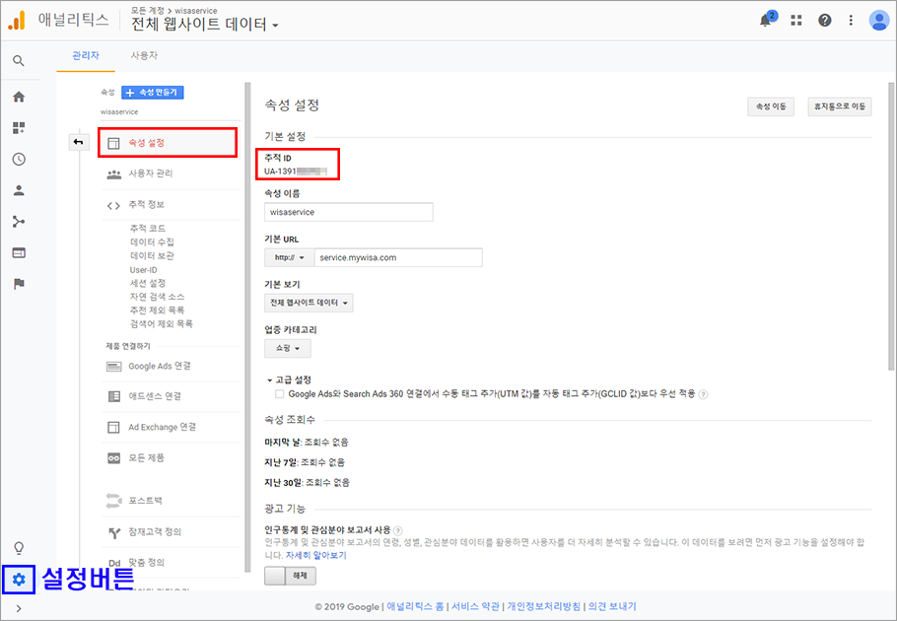Check the manual UTM tagging override checkbox

click(x=279, y=394)
